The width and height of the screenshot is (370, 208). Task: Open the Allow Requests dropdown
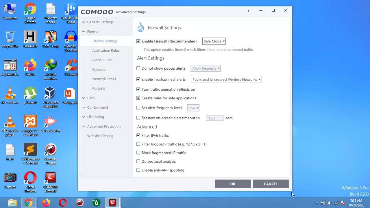point(206,68)
